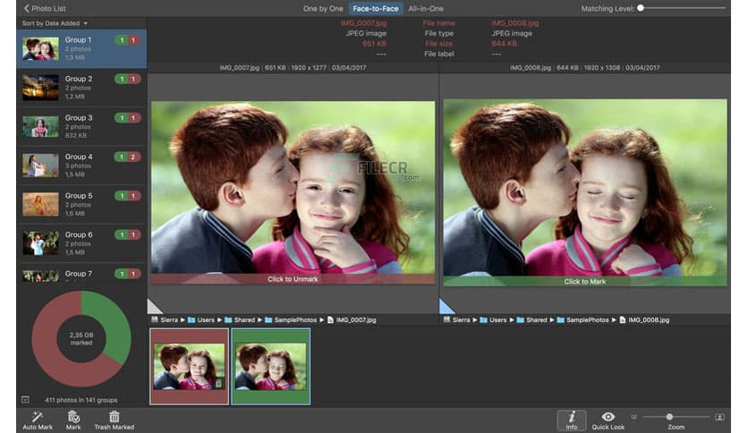
Task: Click the marked-size donut chart
Action: 81,338
